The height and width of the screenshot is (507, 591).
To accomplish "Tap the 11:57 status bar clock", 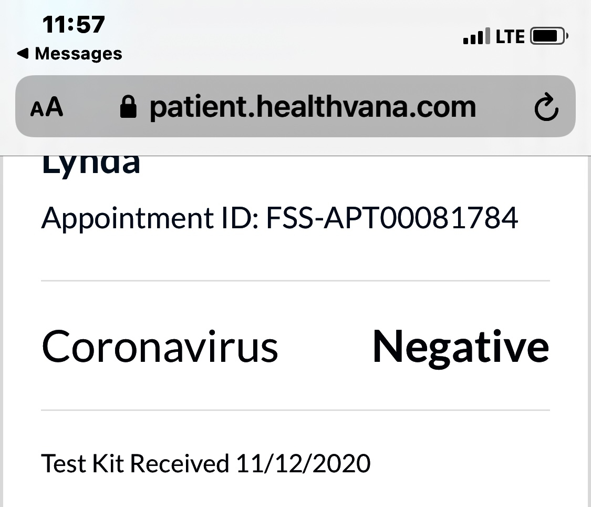I will [x=74, y=25].
